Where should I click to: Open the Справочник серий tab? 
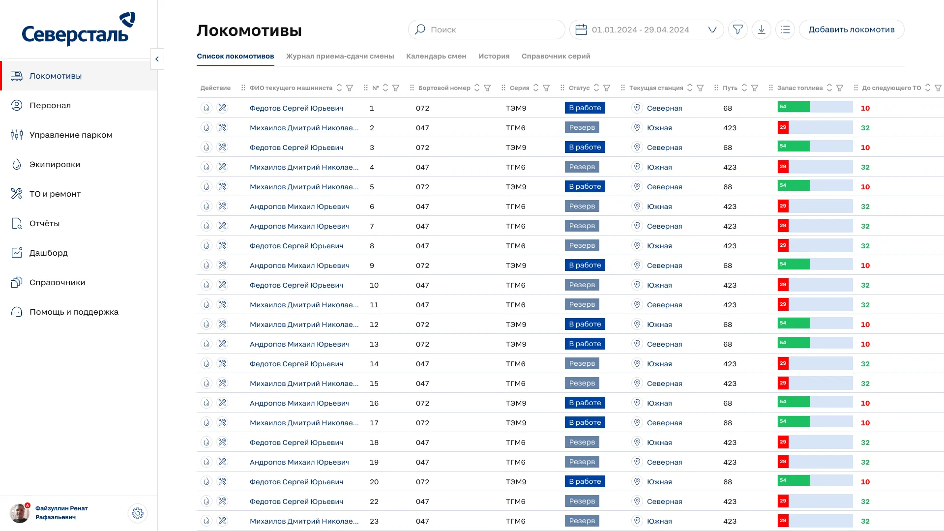pyautogui.click(x=556, y=56)
